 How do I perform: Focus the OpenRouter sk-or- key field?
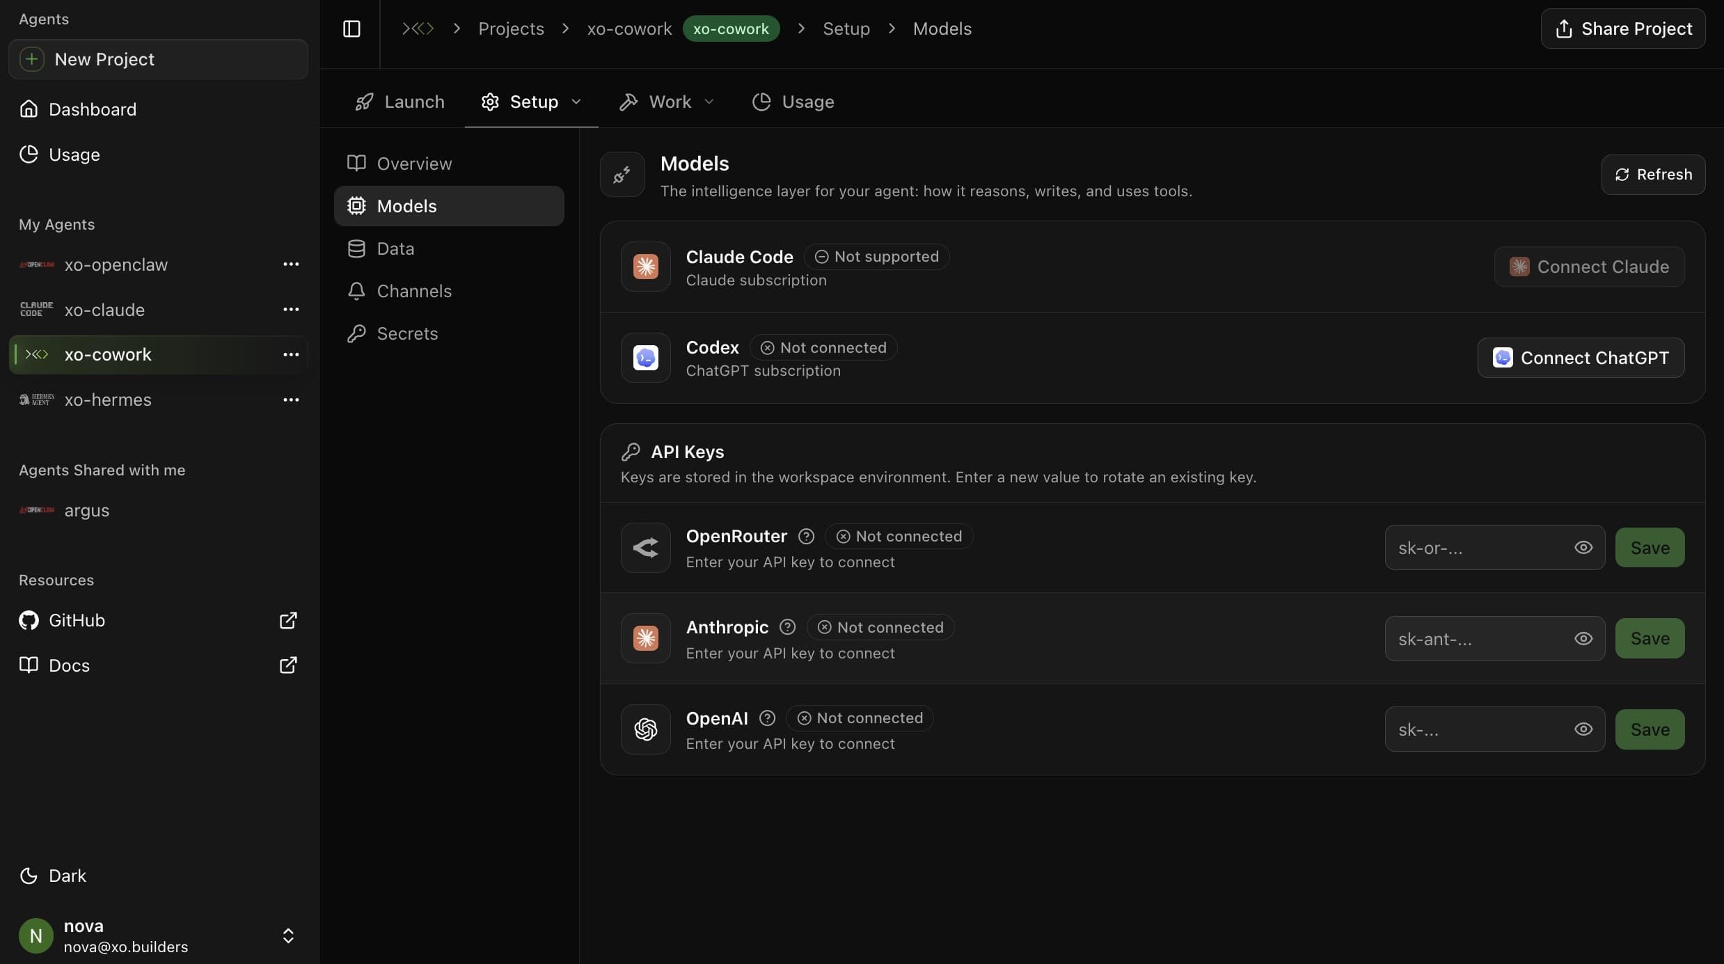pos(1494,548)
